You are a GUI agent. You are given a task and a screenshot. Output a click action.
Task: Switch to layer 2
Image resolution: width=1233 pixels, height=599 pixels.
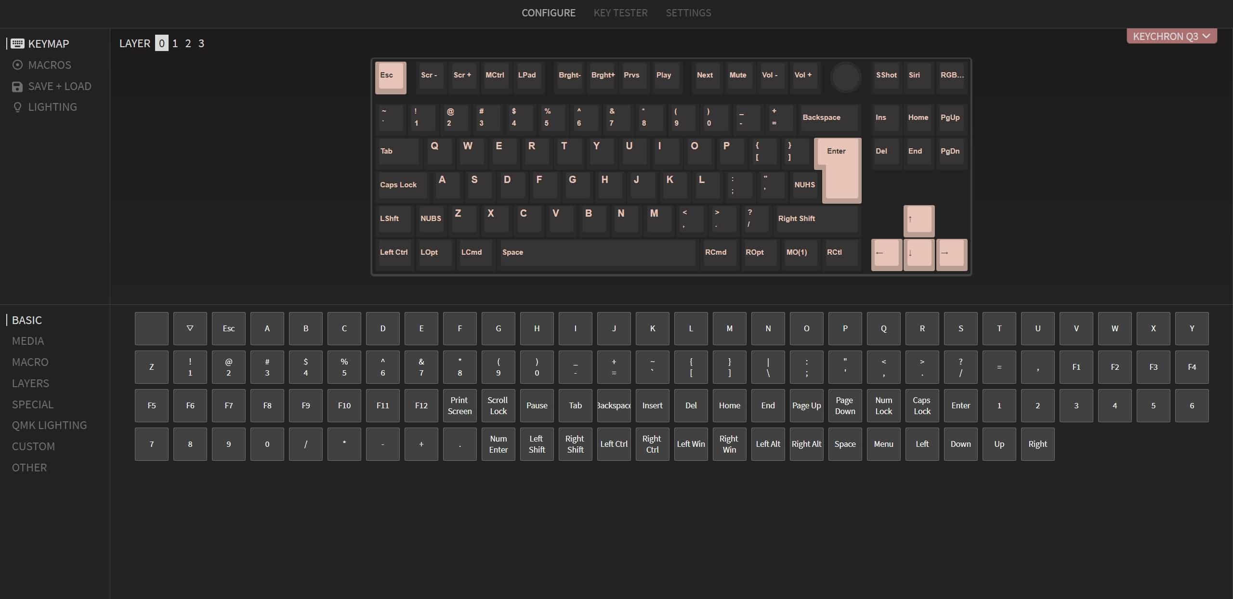pos(188,43)
